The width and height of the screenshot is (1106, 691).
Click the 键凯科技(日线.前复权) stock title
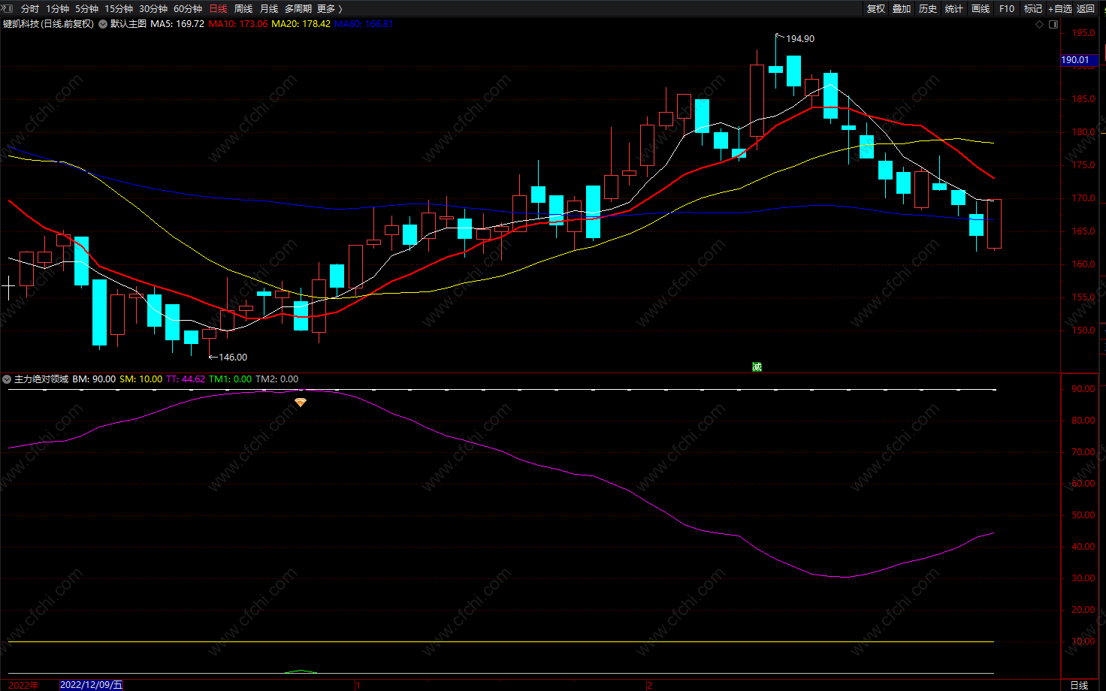point(49,24)
